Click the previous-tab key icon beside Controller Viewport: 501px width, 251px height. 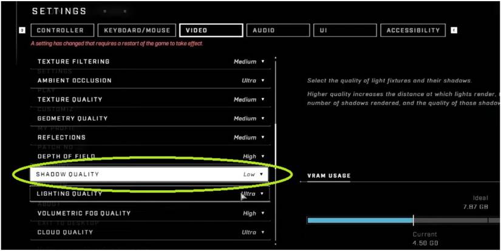tap(22, 30)
